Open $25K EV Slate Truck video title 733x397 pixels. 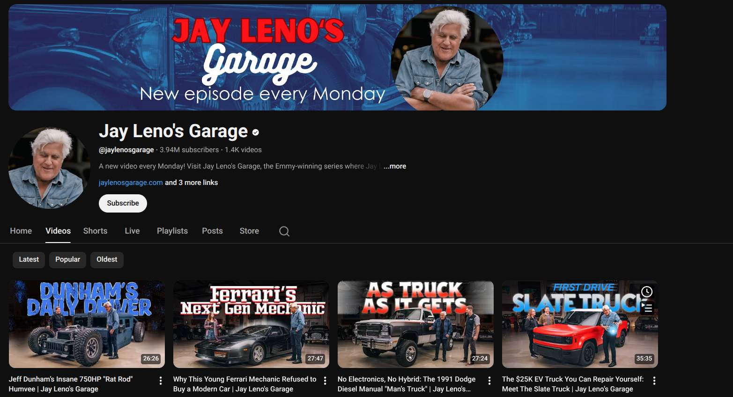click(x=573, y=384)
